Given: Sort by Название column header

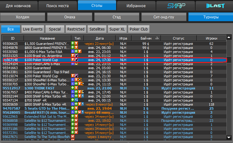Looking at the screenshot, I should click(x=47, y=38).
